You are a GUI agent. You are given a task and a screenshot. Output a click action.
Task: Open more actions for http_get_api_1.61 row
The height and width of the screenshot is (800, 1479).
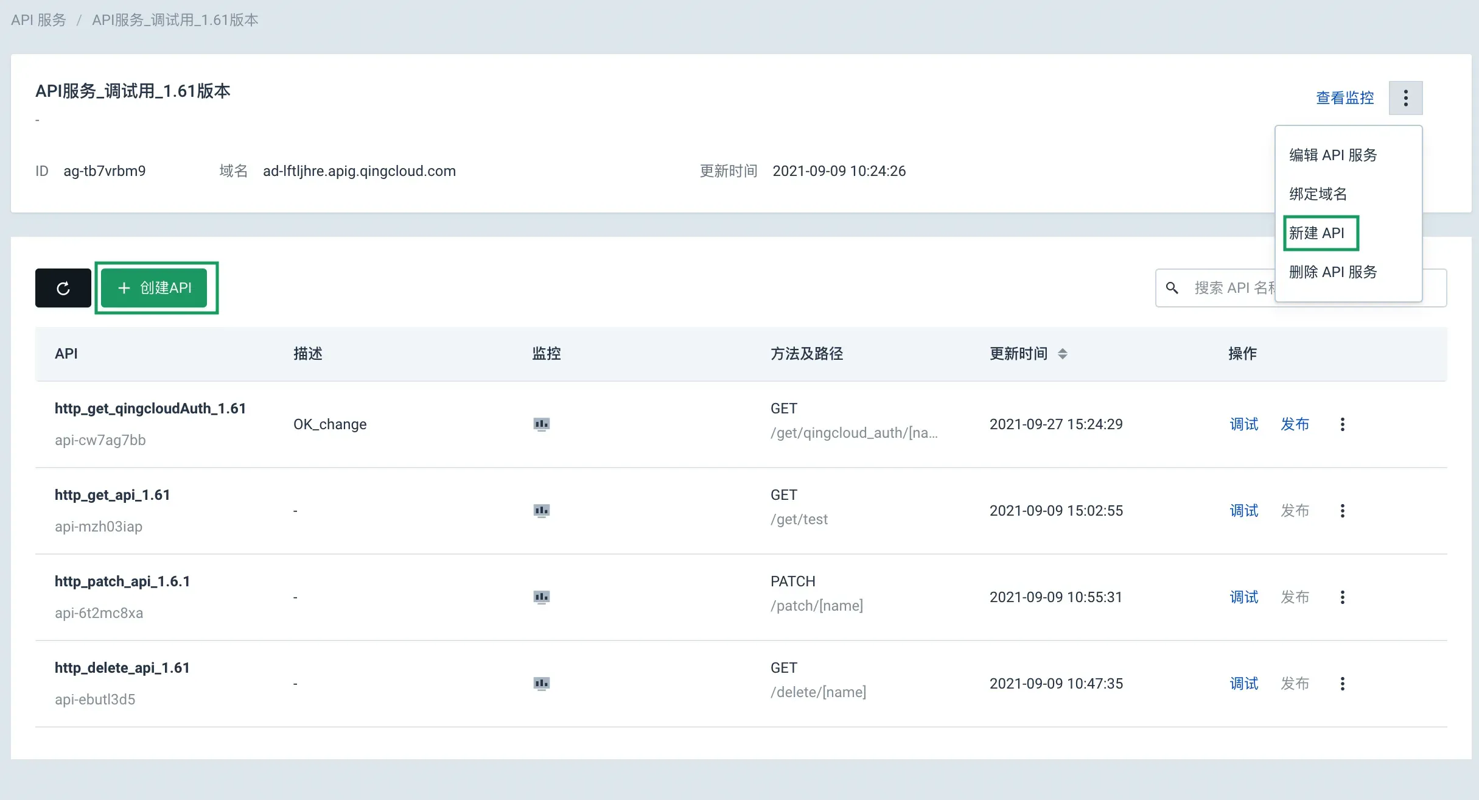[x=1342, y=511]
